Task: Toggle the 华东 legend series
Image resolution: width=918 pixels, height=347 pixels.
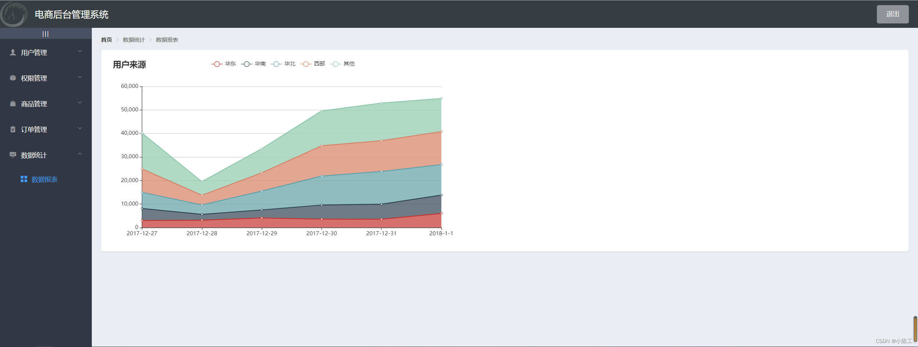Action: point(224,64)
